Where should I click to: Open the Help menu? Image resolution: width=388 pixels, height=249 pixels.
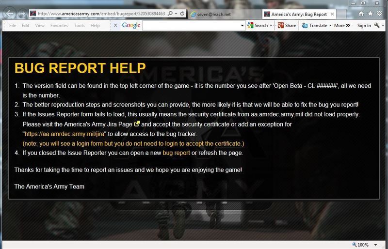click(95, 26)
